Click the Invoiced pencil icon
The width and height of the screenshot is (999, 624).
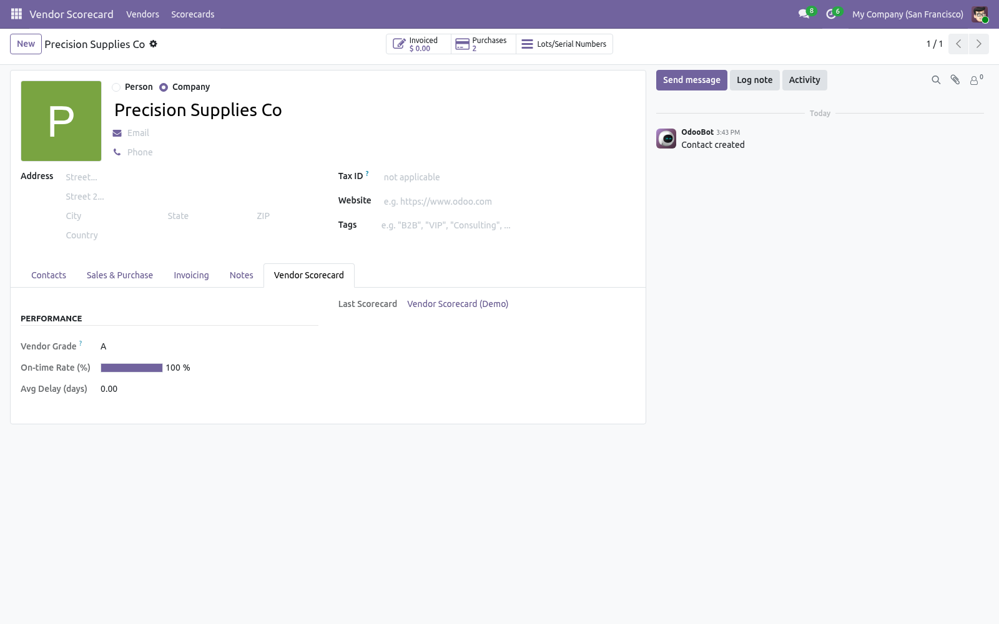pos(399,44)
